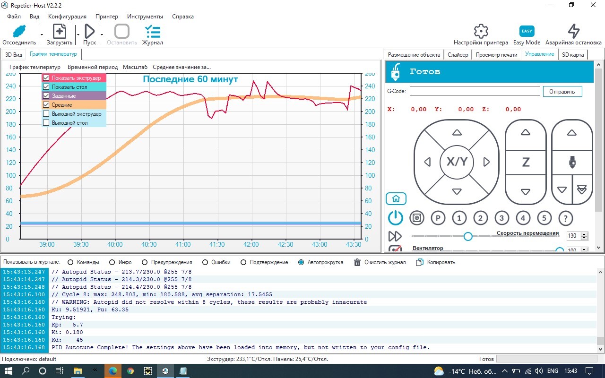The height and width of the screenshot is (378, 605).
Task: Expand the dropdown arrow next to Загрузить
Action: click(77, 34)
